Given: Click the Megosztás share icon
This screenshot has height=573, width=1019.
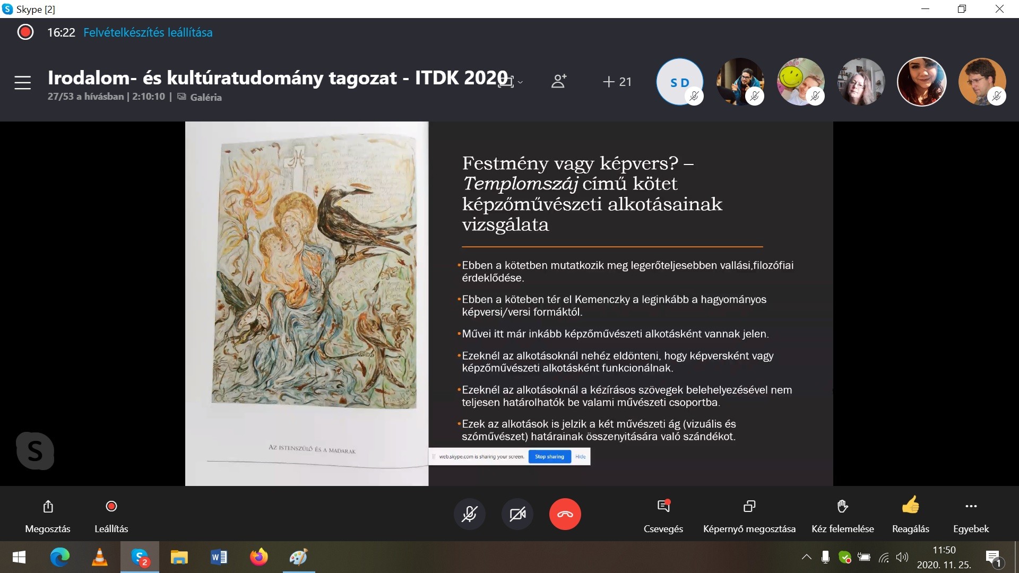Looking at the screenshot, I should point(48,506).
